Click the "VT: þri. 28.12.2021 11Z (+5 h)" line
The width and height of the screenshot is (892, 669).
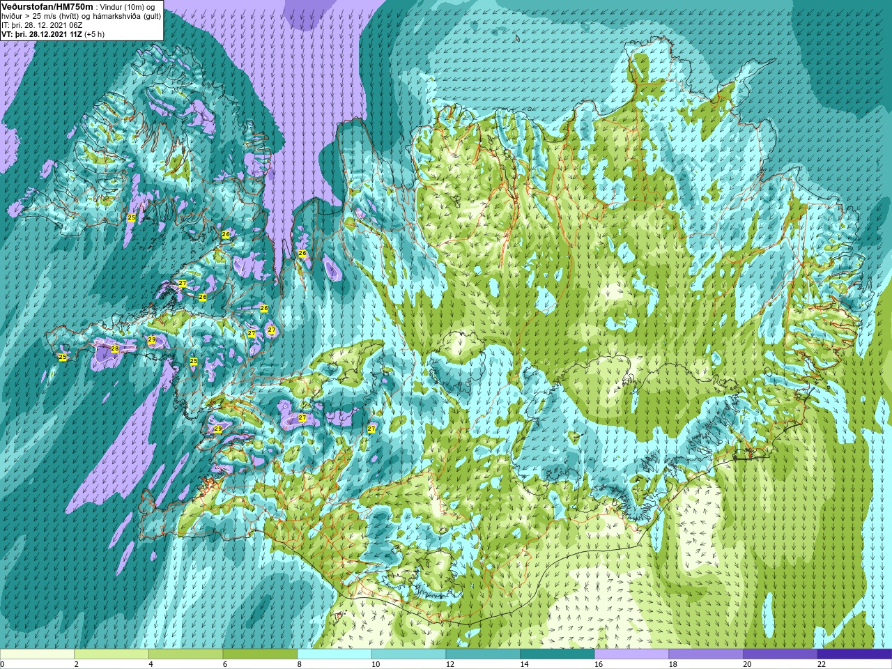pos(53,34)
